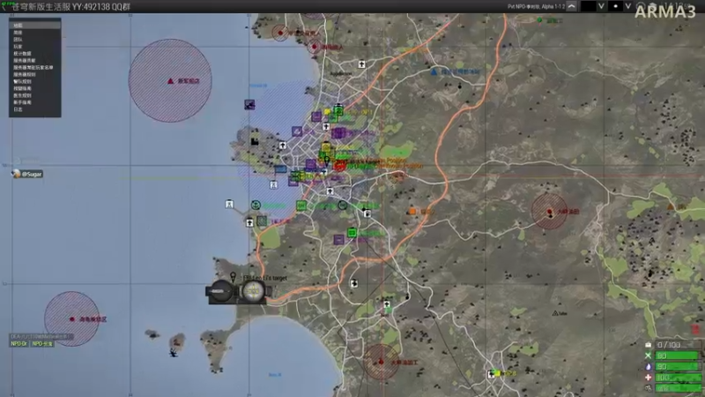Click the black factory icon on the peninsula

click(x=255, y=141)
